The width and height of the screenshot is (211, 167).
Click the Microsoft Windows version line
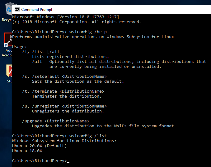[x=65, y=17]
